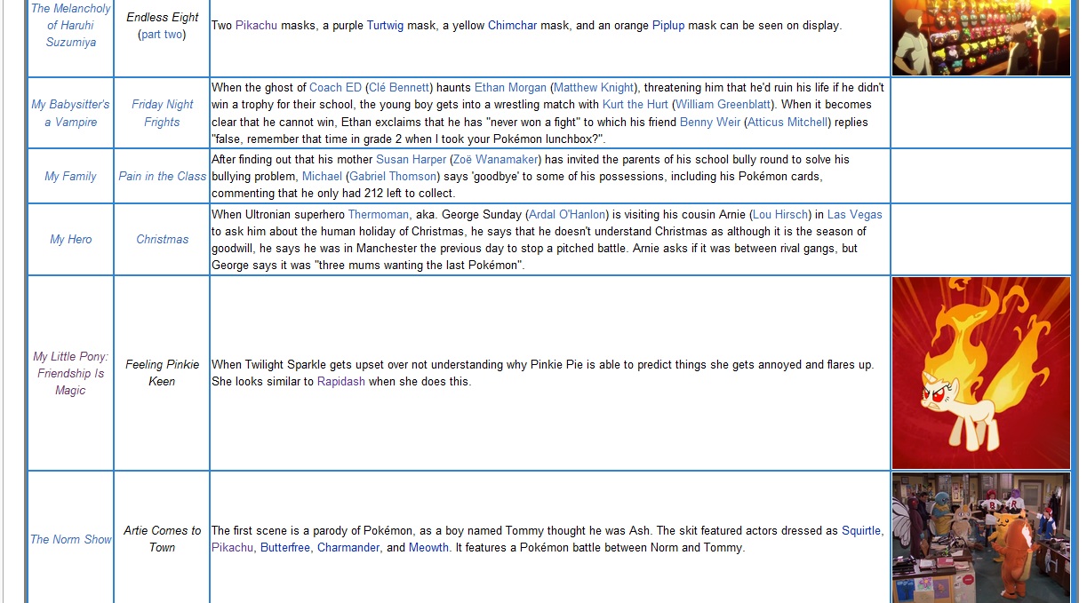Viewport: 1087px width, 603px height.
Task: Open the Las Vegas link
Action: [855, 215]
